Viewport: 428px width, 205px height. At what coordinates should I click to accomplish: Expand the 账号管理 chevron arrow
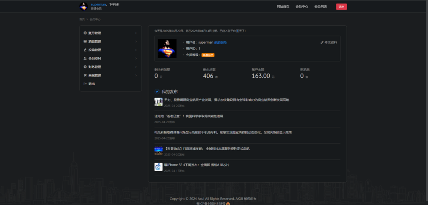click(x=136, y=33)
